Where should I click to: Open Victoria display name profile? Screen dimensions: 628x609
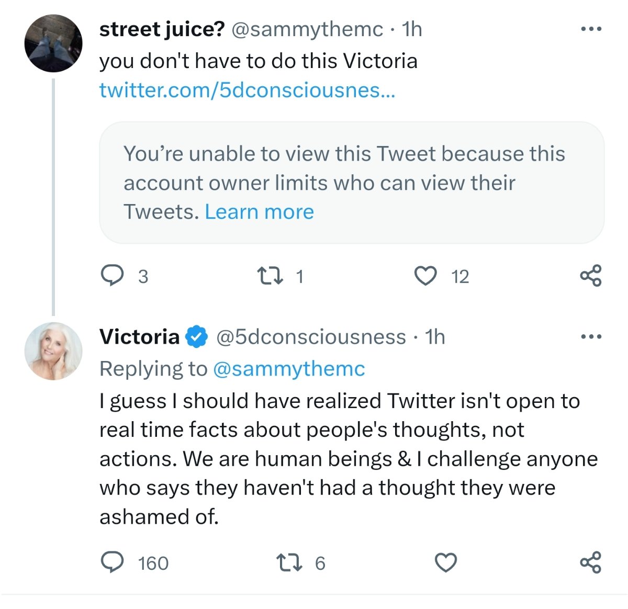(x=139, y=337)
